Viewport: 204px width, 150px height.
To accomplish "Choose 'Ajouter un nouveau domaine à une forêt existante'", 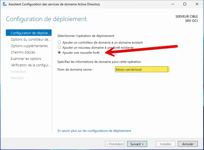I will click(60, 48).
